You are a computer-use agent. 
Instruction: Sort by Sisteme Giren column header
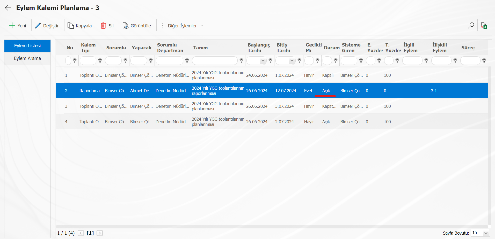(351, 48)
